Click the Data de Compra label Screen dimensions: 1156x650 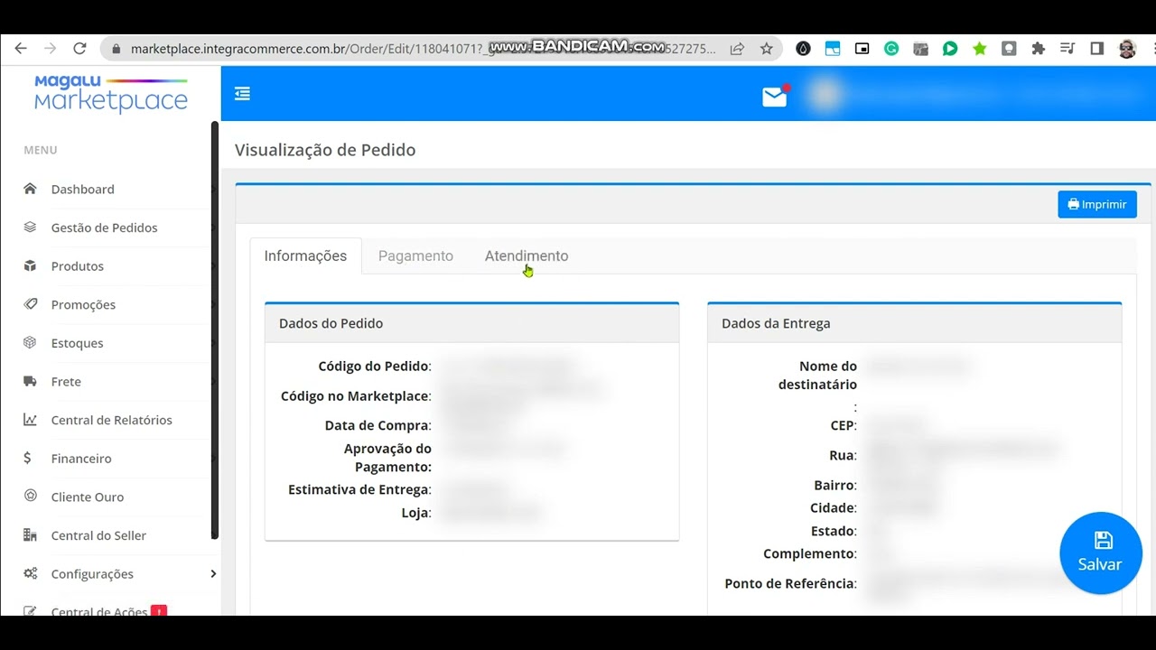click(x=378, y=425)
